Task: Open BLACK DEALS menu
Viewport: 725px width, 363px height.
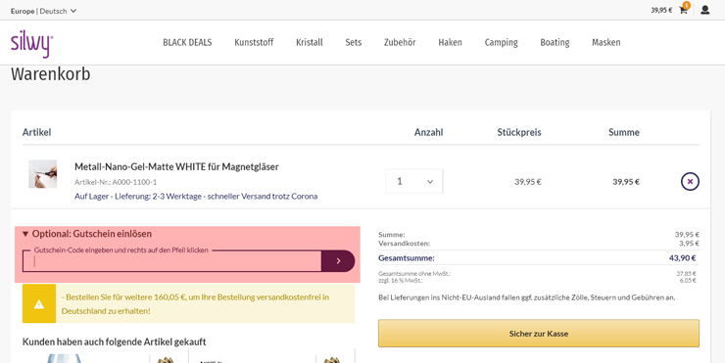Action: click(x=187, y=42)
